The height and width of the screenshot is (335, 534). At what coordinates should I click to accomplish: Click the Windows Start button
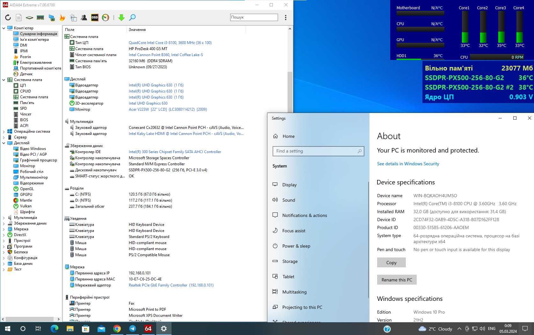[8, 329]
